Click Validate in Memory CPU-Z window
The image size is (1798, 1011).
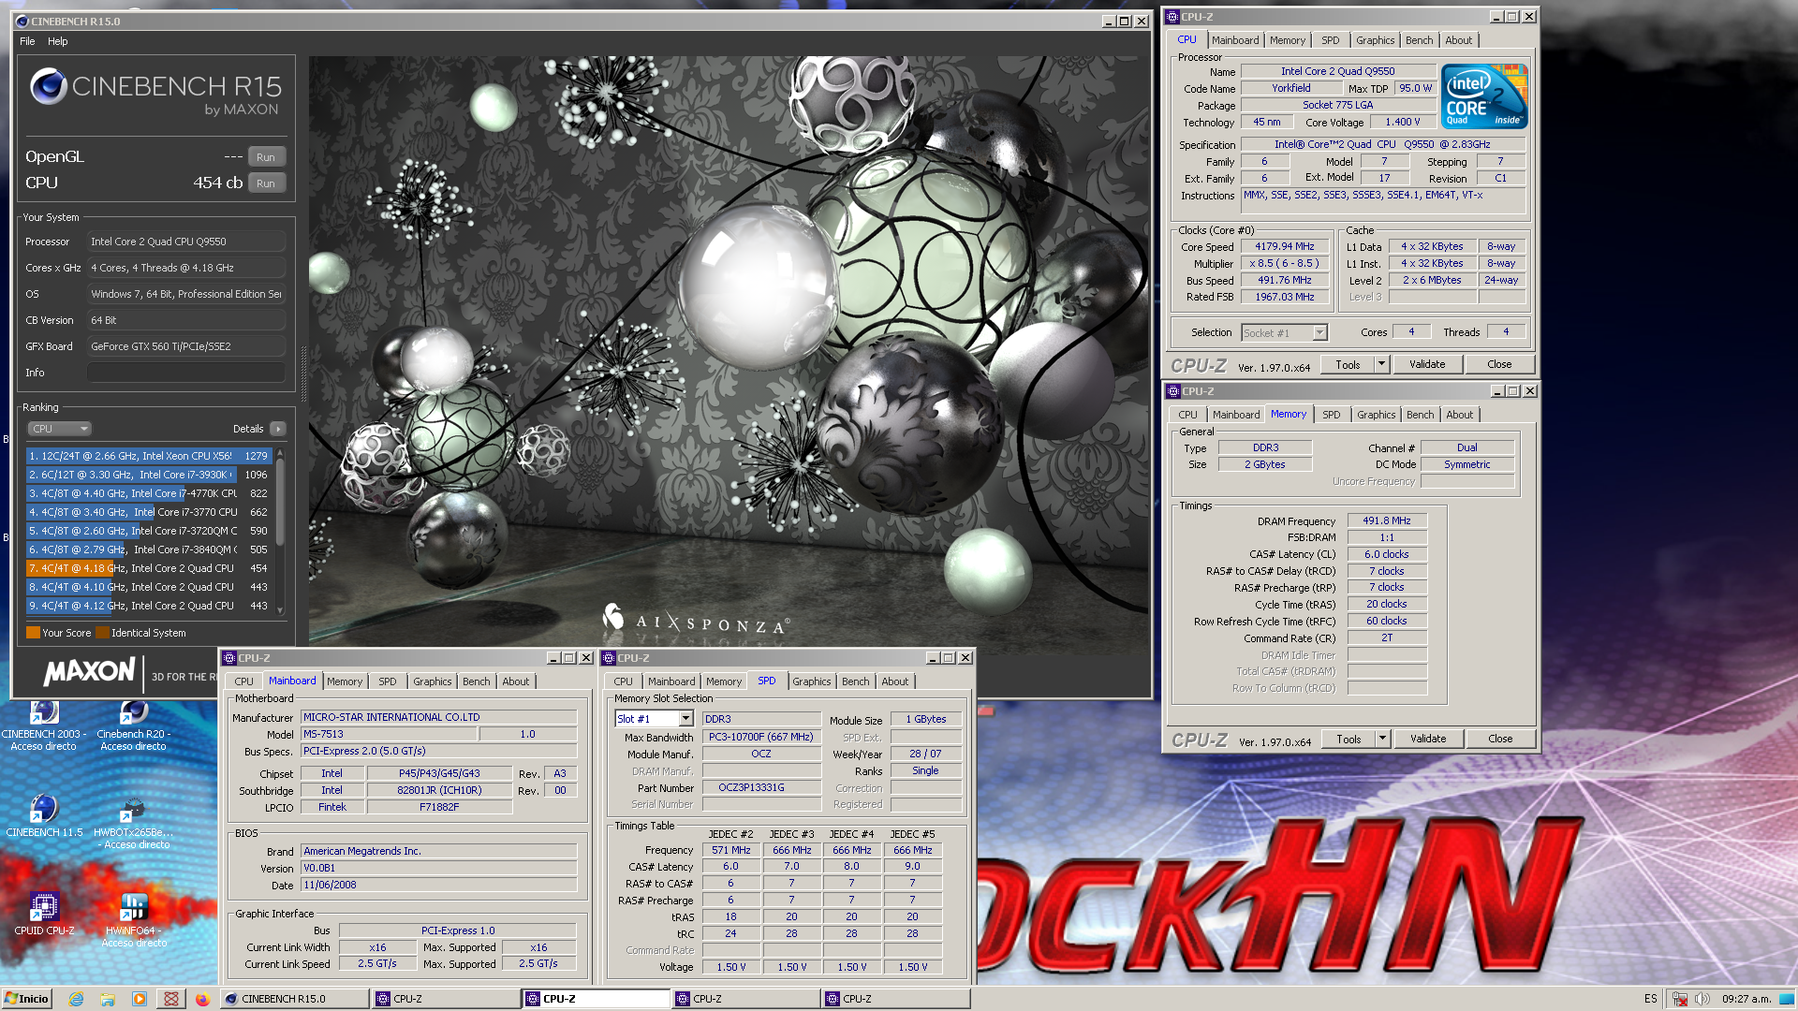(1428, 739)
